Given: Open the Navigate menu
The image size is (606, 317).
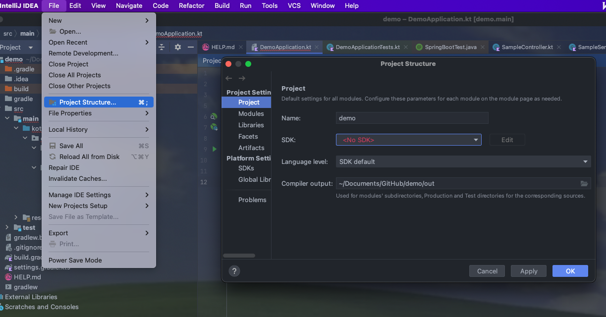Looking at the screenshot, I should click(x=129, y=5).
